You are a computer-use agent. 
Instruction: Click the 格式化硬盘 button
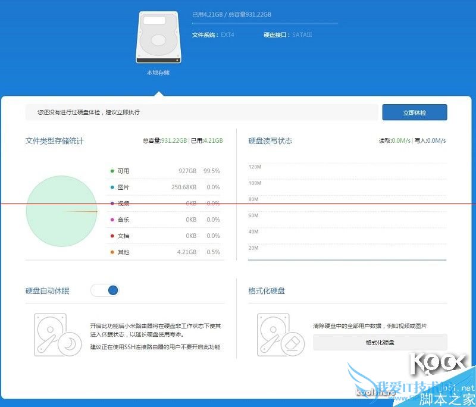tap(380, 342)
